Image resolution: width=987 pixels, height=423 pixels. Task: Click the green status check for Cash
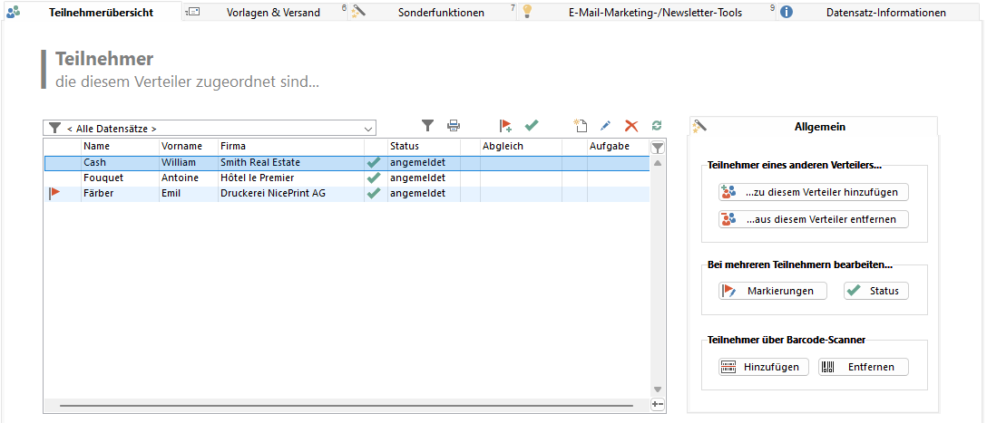373,163
